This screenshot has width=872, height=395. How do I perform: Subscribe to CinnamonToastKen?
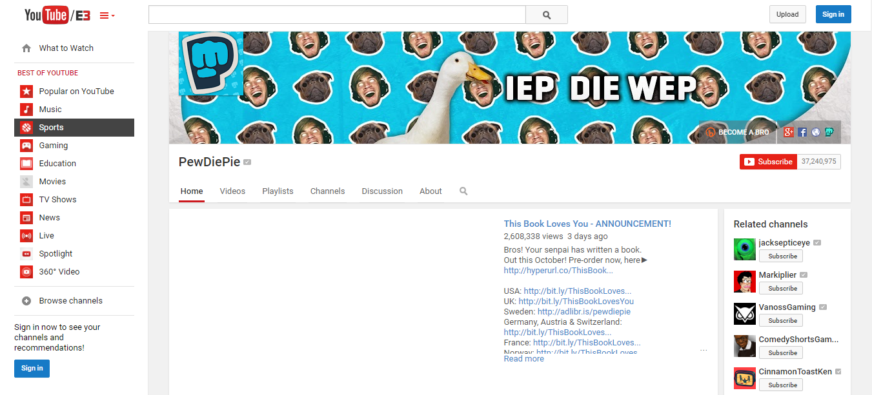click(781, 385)
